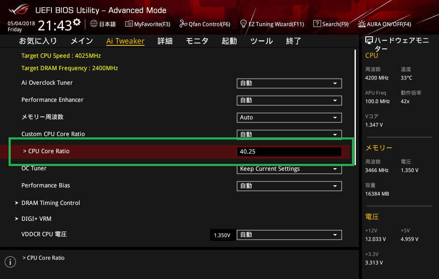Click the settings list vertical scrollbar
Viewport: 439px width, 279px height.
coord(355,108)
